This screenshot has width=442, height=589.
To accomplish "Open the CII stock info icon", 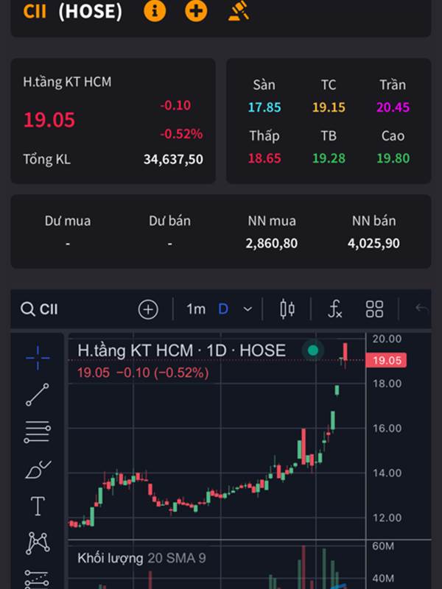I will pyautogui.click(x=155, y=11).
